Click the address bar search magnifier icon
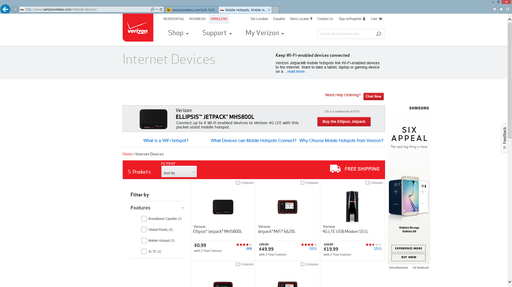The height and width of the screenshot is (287, 512). tap(152, 9)
